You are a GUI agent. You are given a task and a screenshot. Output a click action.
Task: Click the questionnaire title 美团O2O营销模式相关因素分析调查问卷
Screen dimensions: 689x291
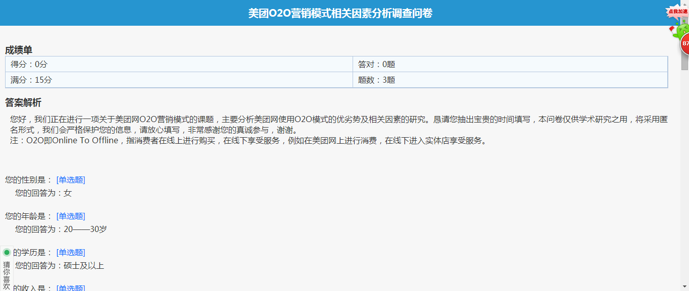340,13
